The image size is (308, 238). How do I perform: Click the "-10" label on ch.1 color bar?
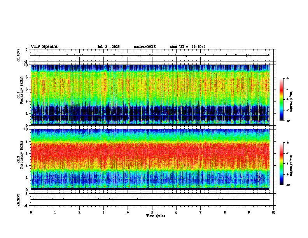point(288,121)
